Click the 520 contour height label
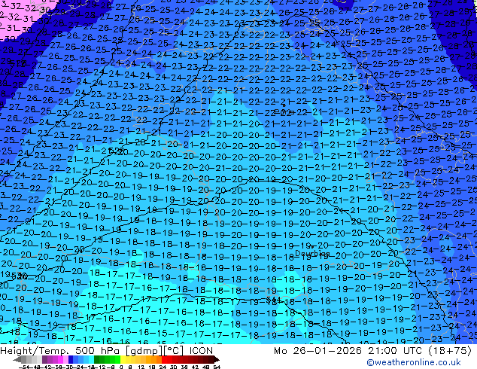This screenshot has height=369, width=477. pyautogui.click(x=116, y=151)
